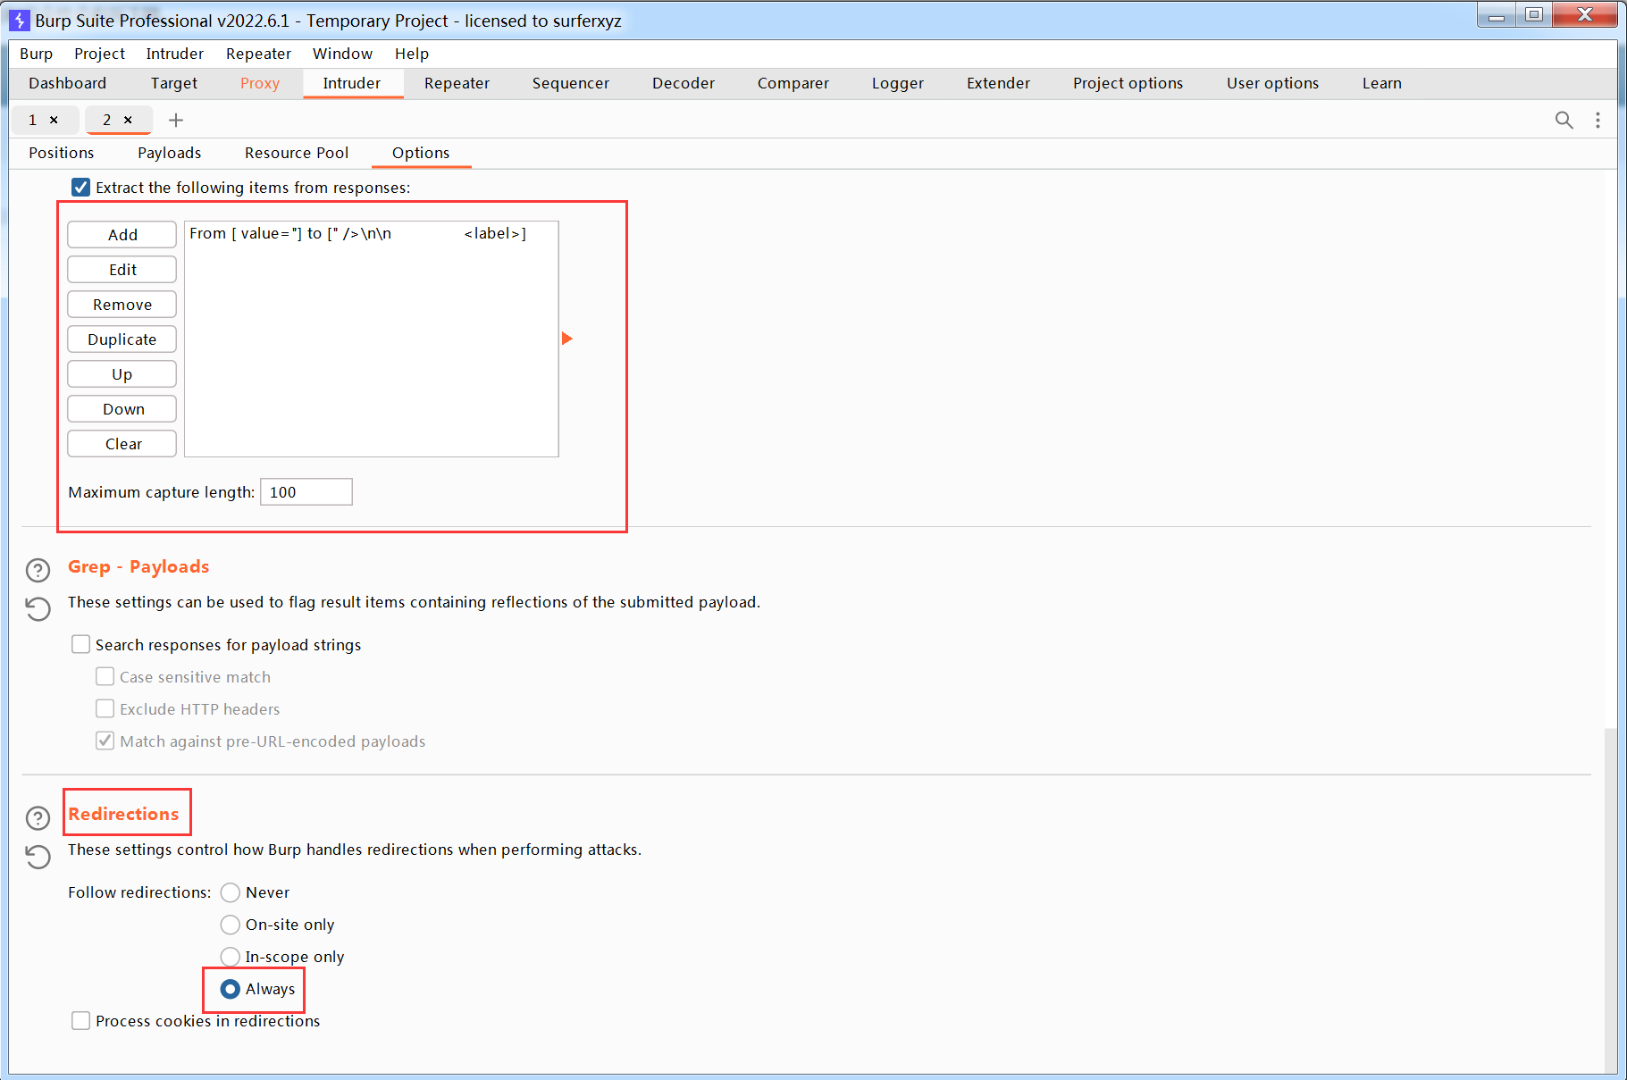Close Intruder attack tab 1
The height and width of the screenshot is (1080, 1627).
(54, 120)
